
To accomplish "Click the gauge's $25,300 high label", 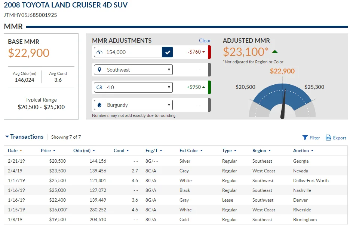I will coord(314,87).
